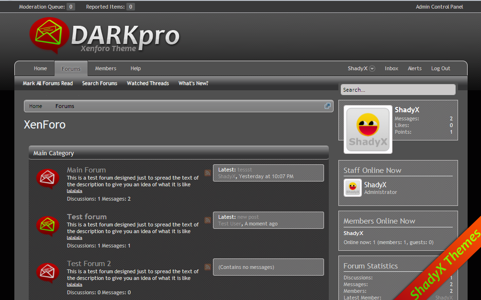Click the Test Forum 2 envelope icon

tap(47, 273)
